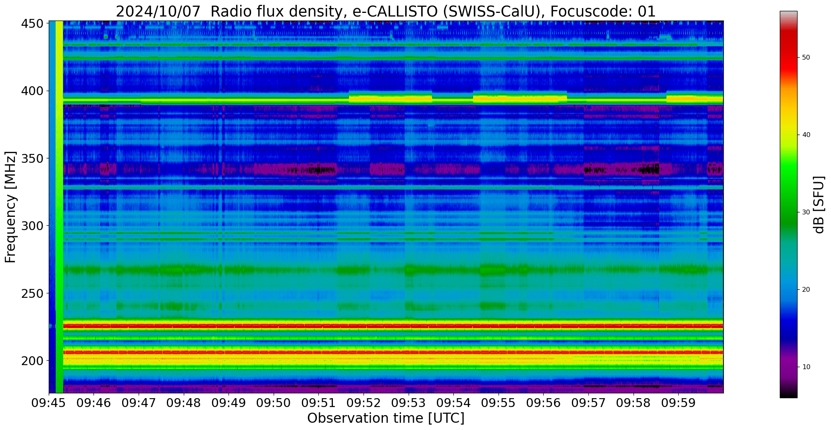
Task: Click the 09:47 time tick label
Action: 139,403
